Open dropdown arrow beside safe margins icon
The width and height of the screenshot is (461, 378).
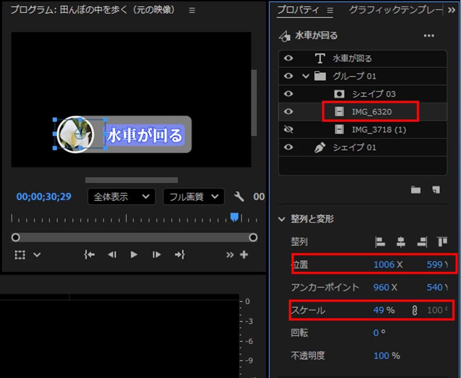[x=37, y=254]
